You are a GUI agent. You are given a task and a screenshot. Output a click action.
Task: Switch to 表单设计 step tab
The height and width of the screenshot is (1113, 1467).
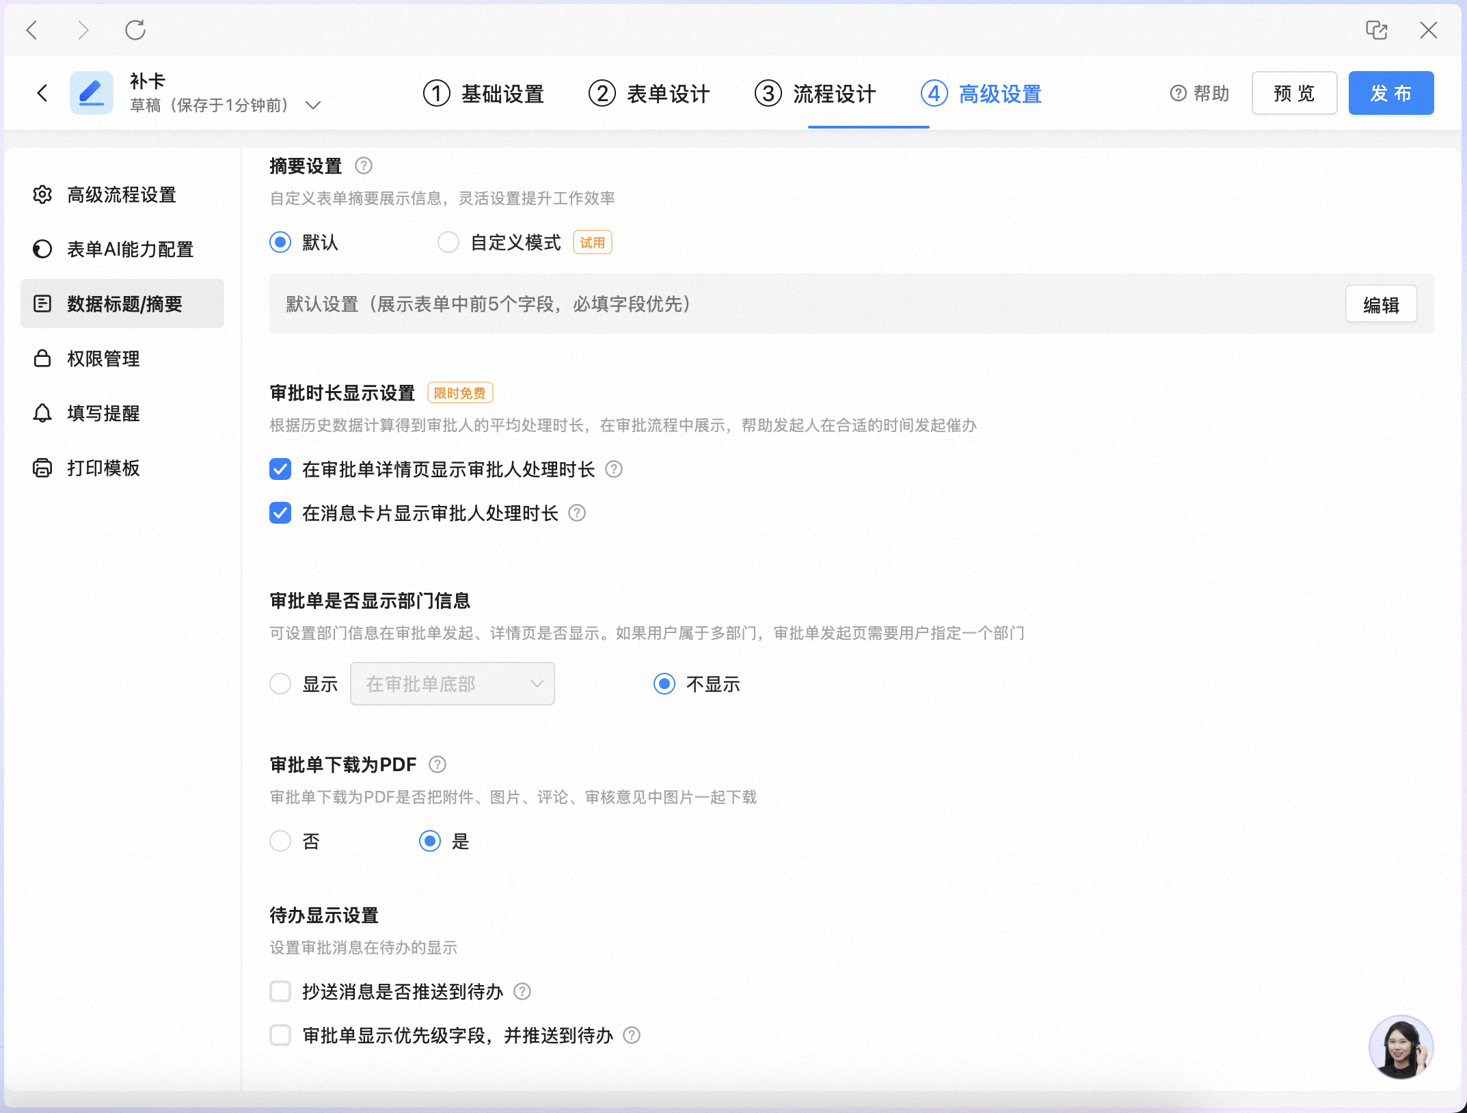649,94
